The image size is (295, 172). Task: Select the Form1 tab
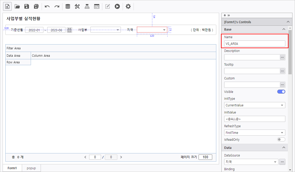click(x=12, y=168)
